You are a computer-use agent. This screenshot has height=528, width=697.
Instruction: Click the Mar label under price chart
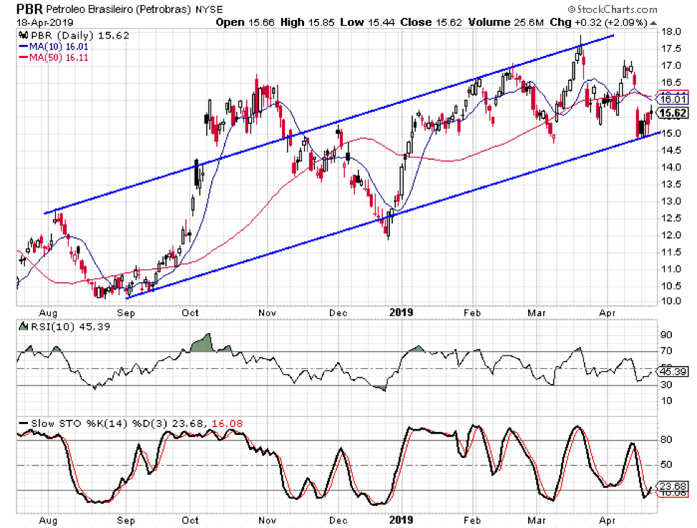[537, 313]
